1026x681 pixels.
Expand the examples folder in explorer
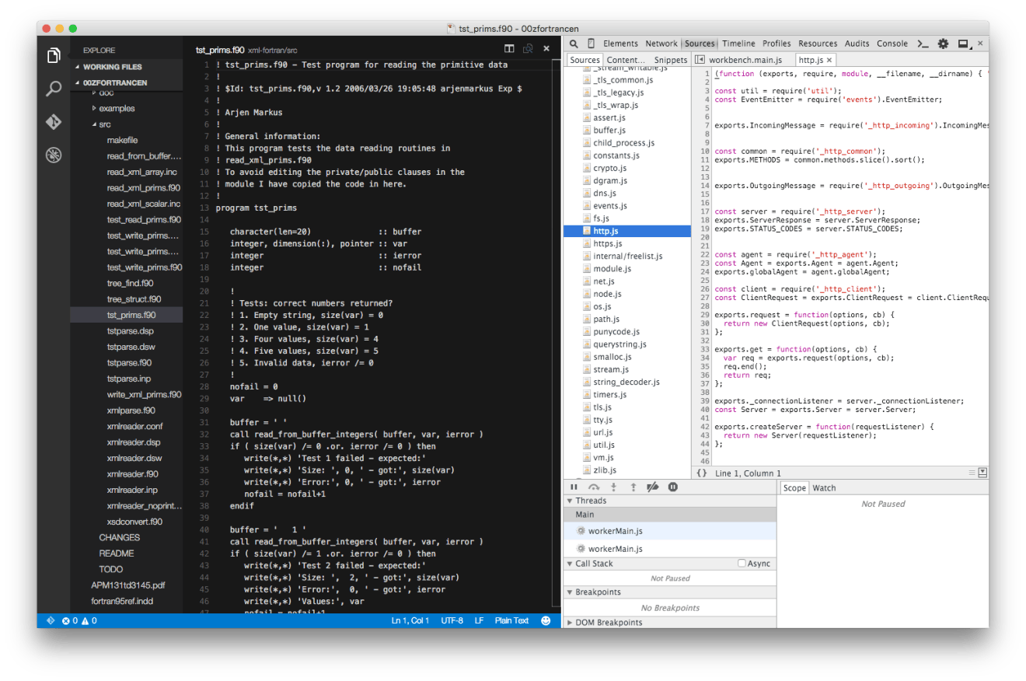click(x=95, y=108)
